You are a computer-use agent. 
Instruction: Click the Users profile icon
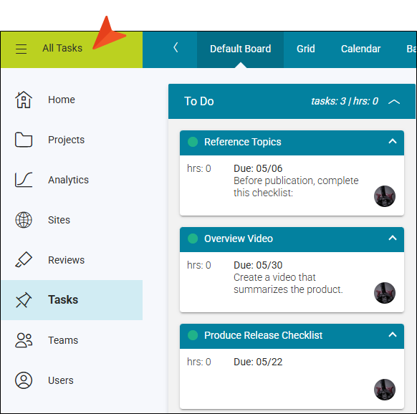pyautogui.click(x=24, y=380)
